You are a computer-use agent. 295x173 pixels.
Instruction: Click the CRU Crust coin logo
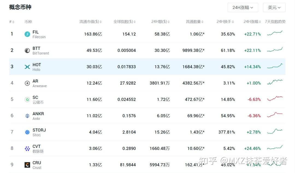coord(27,165)
